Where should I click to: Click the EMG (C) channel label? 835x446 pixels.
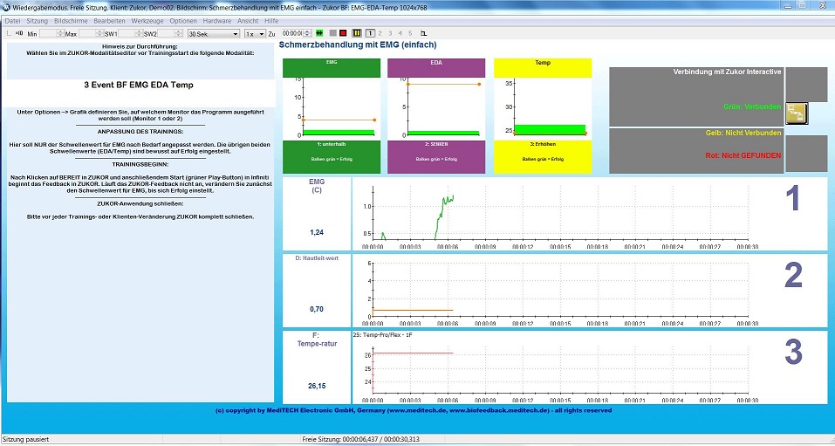(x=317, y=185)
